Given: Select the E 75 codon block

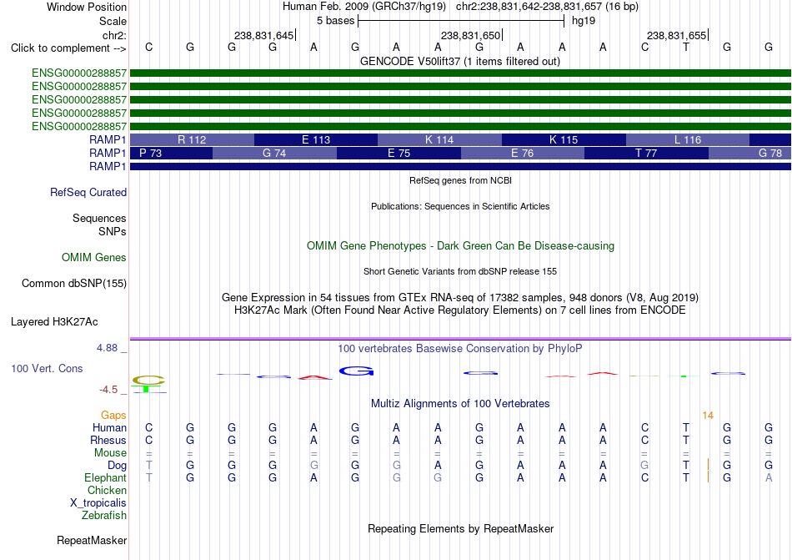Looking at the screenshot, I should coord(399,153).
